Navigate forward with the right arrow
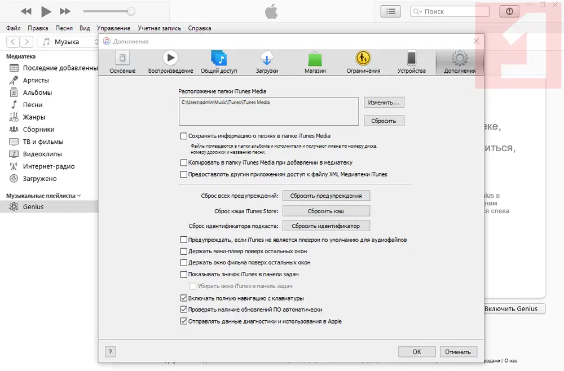 tap(27, 42)
